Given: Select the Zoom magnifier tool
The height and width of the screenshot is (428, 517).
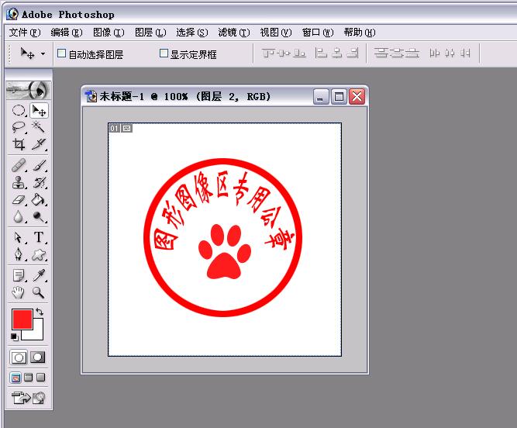Looking at the screenshot, I should (x=38, y=292).
